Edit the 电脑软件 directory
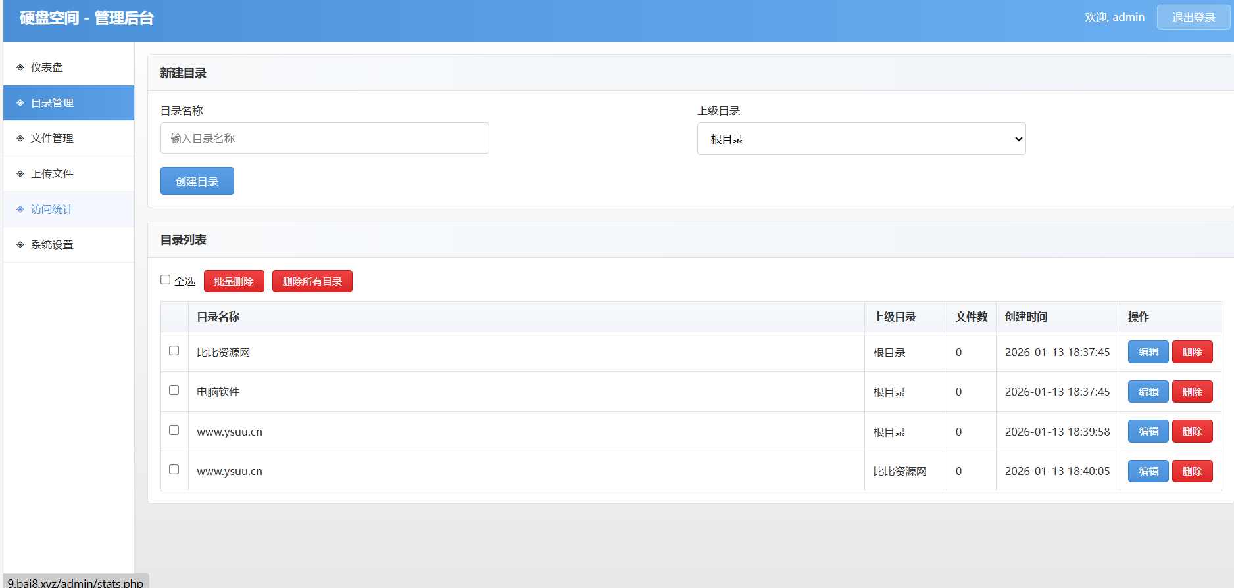The image size is (1234, 588). pos(1148,392)
